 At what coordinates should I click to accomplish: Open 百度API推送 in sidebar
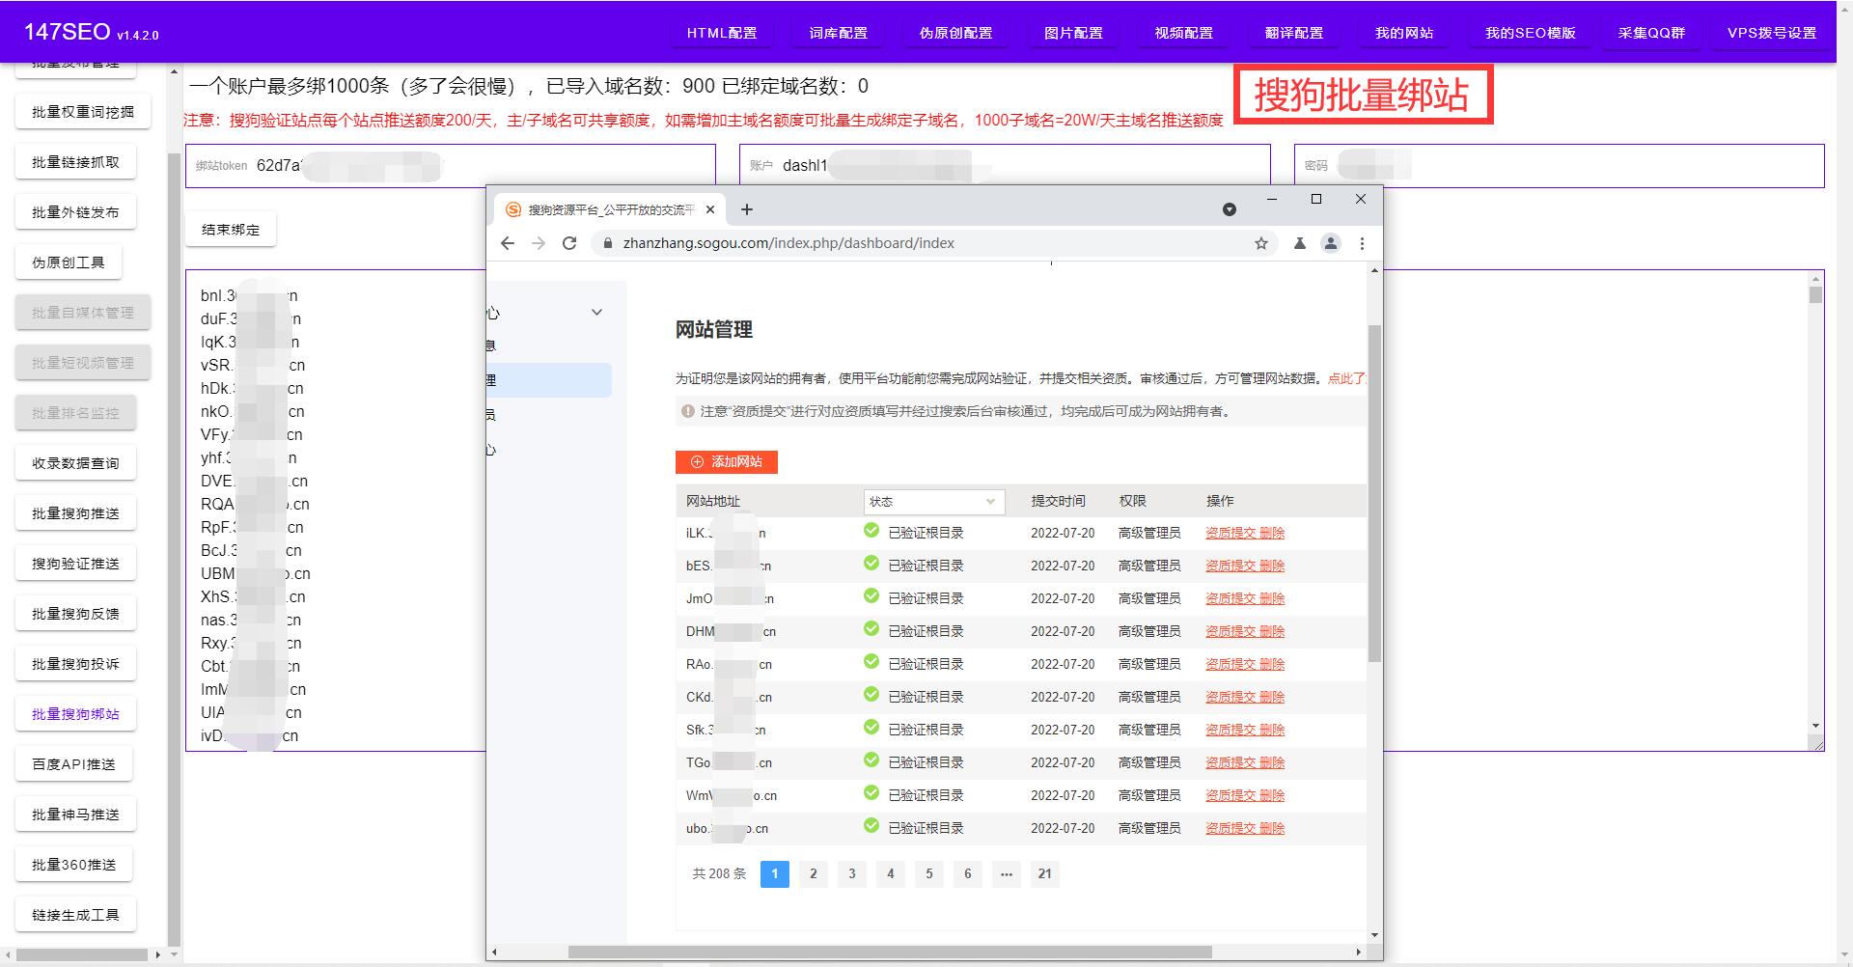[x=73, y=764]
